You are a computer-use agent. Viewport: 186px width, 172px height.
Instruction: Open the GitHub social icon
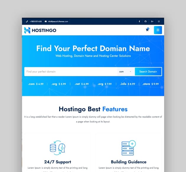(x=146, y=22)
